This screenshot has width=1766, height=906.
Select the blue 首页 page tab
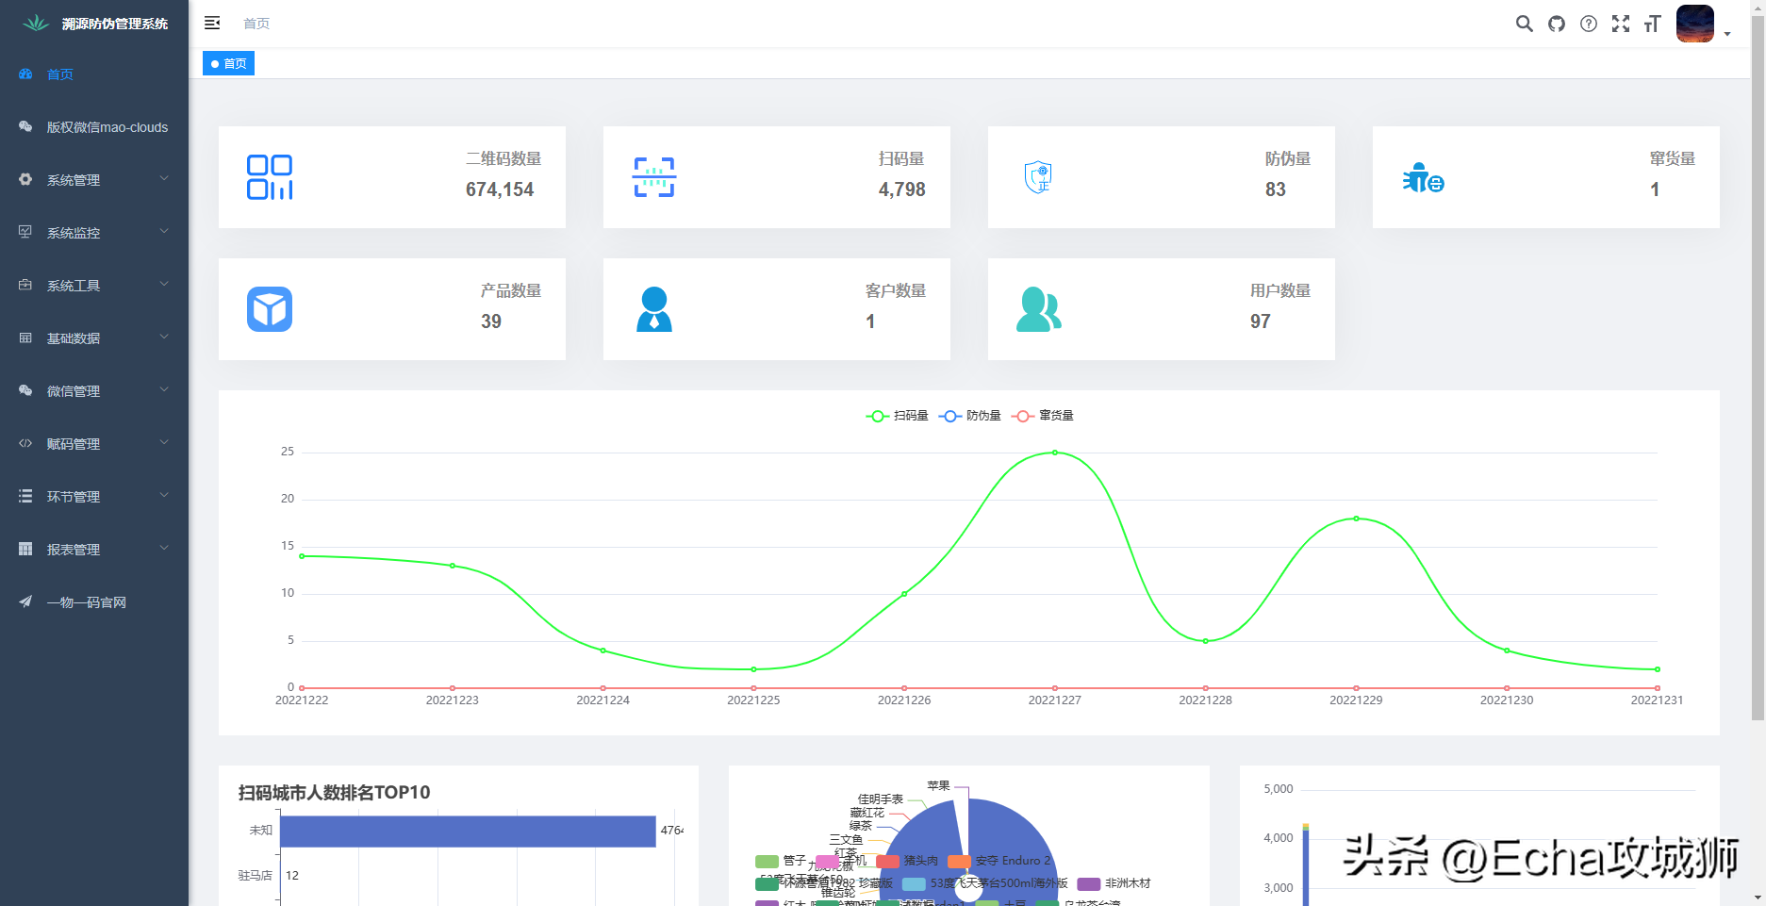coord(229,63)
